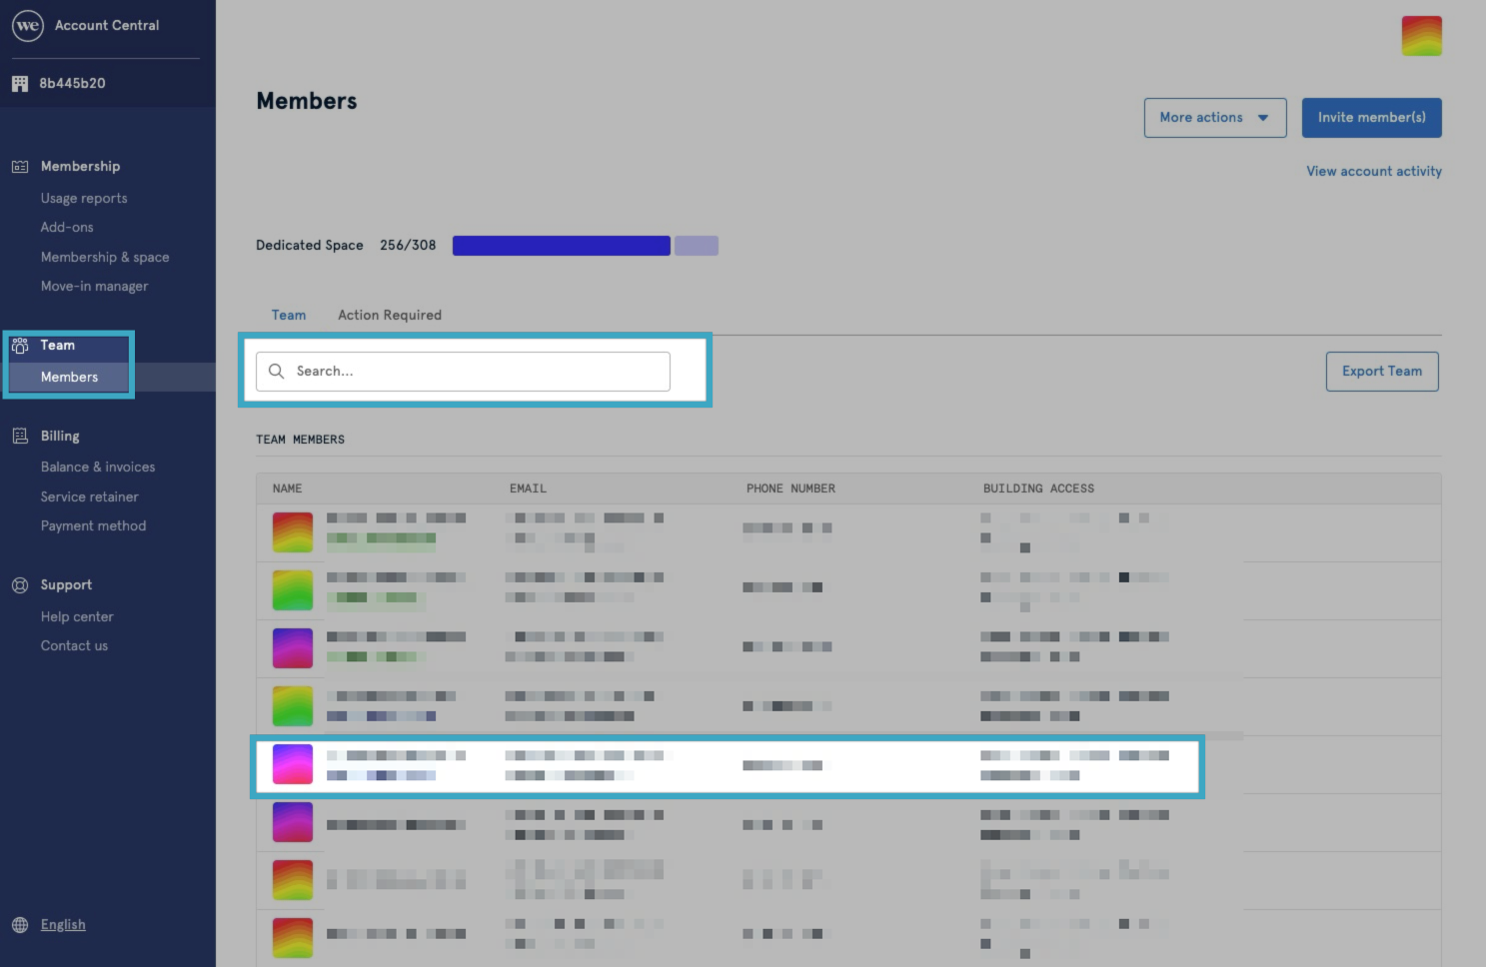1486x967 pixels.
Task: Click the WeWork logo icon
Action: 28,26
